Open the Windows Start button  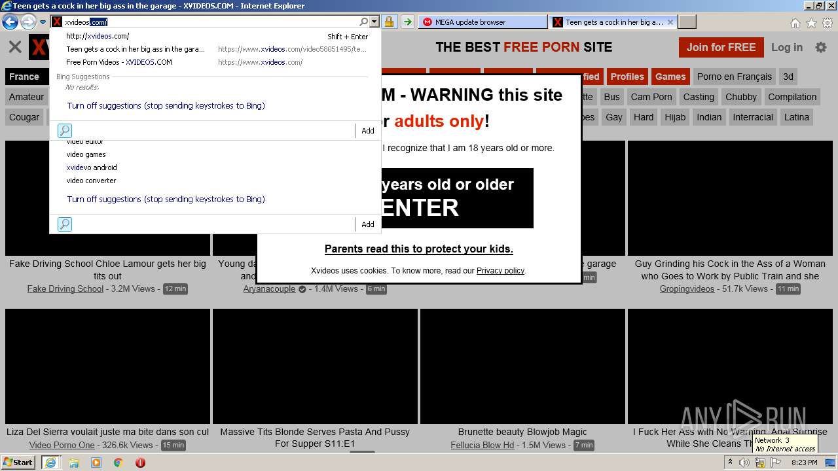coord(18,462)
